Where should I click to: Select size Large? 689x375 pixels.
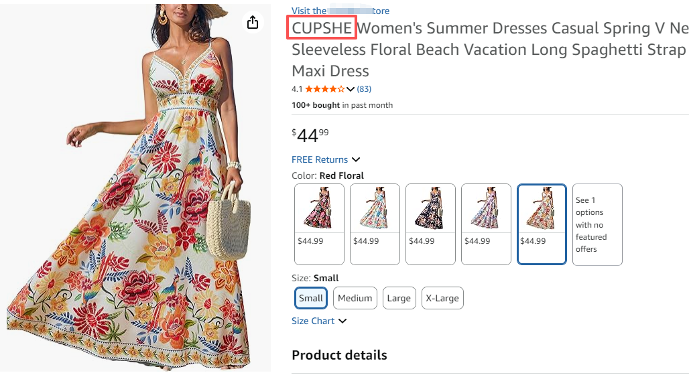399,298
